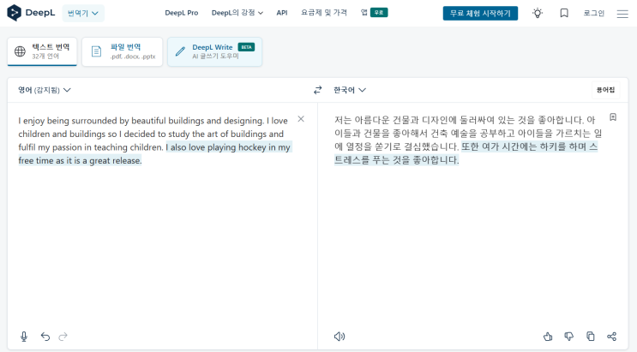Open the saved translations bookmark icon
The height and width of the screenshot is (352, 637).
[564, 14]
